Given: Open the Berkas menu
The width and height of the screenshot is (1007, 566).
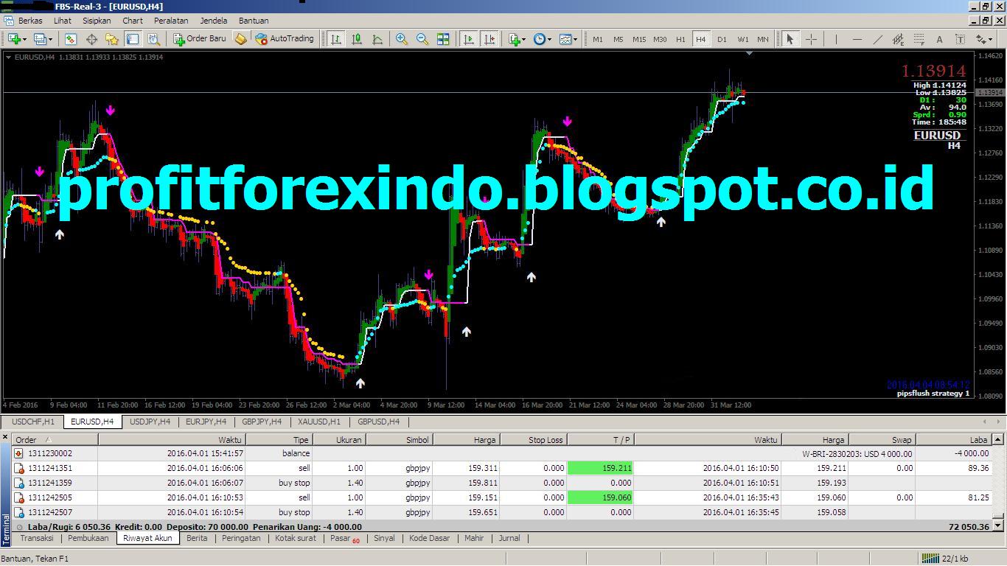Looking at the screenshot, I should pyautogui.click(x=30, y=21).
